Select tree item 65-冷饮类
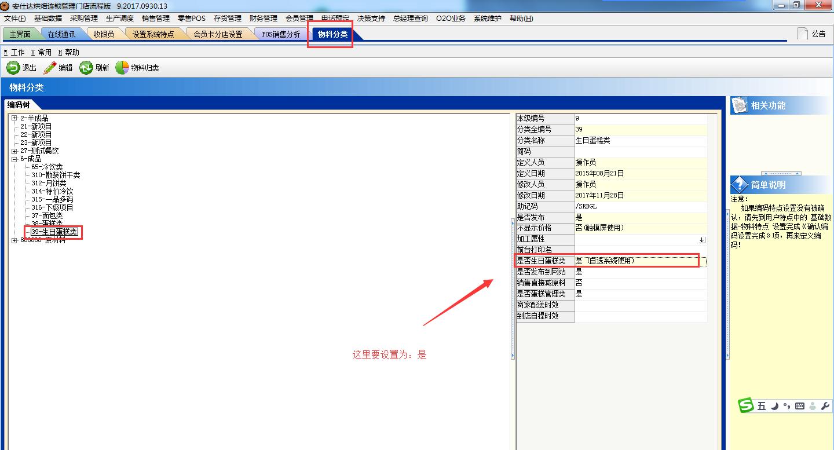Screen dimensions: 834x450 47,167
